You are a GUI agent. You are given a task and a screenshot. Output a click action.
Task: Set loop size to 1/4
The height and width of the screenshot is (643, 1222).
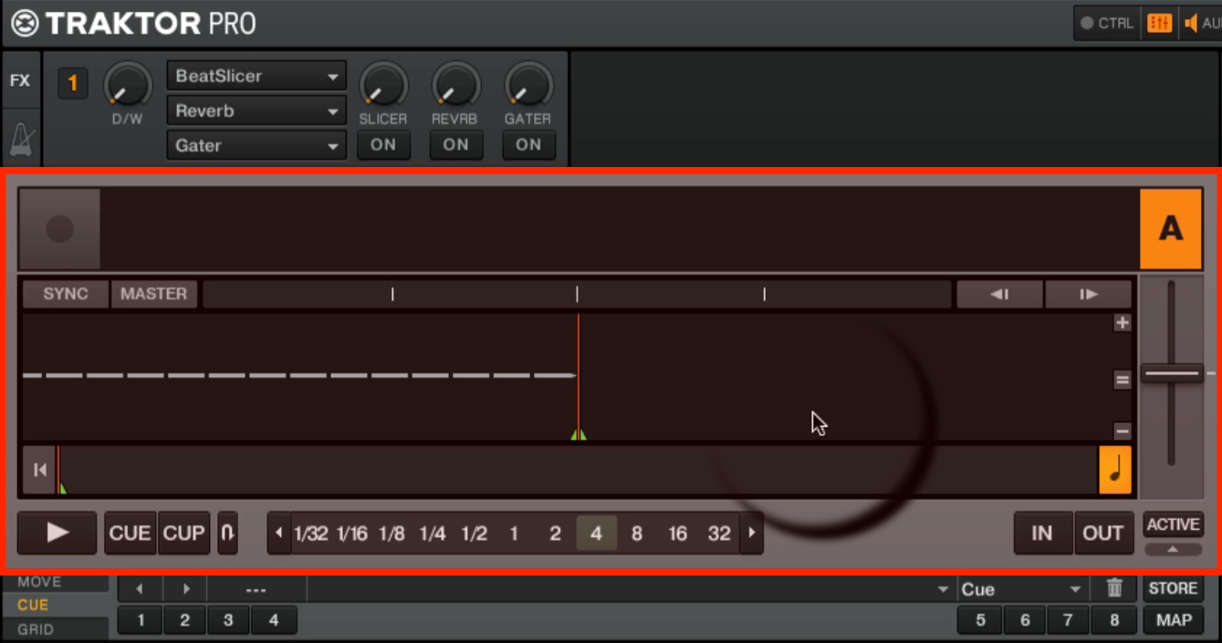(433, 534)
